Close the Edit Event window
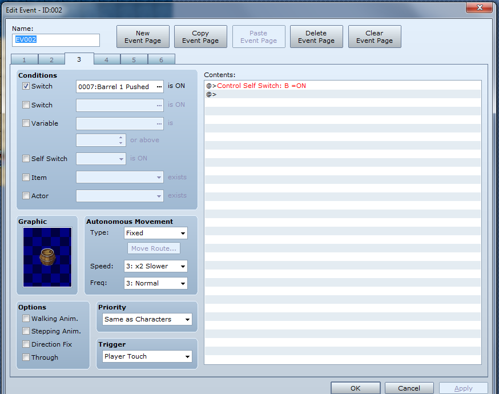Screen dimensions: 499x394 pyautogui.click(x=479, y=7)
